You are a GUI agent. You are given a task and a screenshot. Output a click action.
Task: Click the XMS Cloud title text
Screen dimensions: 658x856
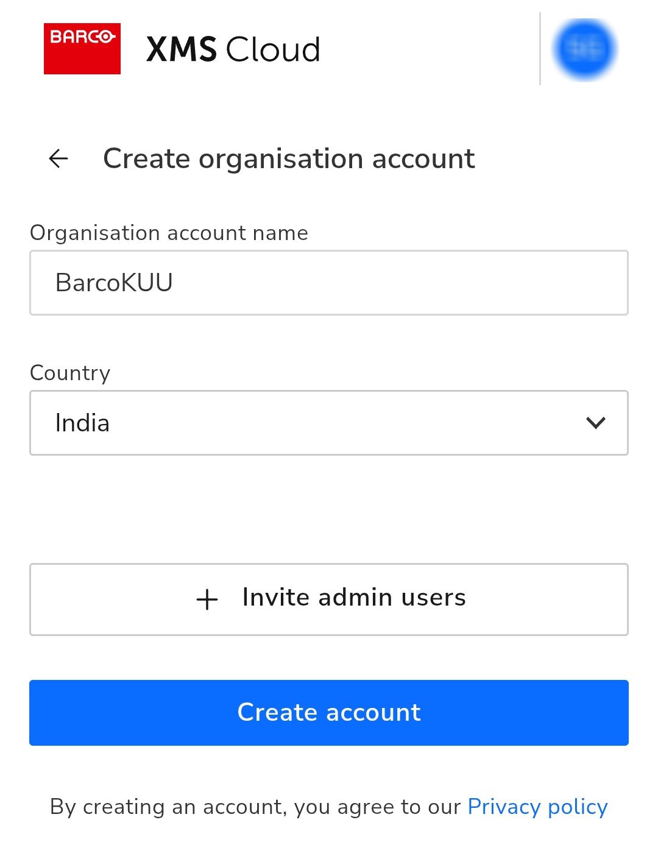click(x=233, y=49)
